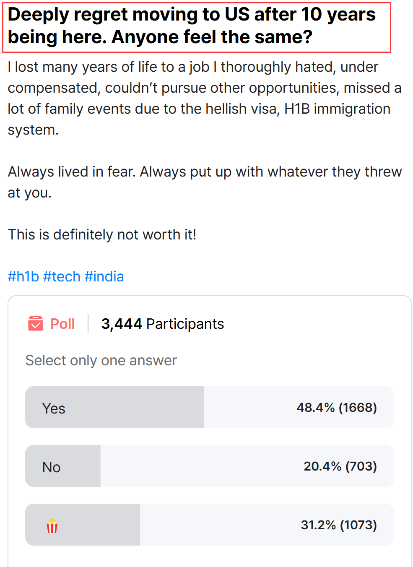
Task: Click the 48.4% (1668) result figure
Action: (x=337, y=407)
